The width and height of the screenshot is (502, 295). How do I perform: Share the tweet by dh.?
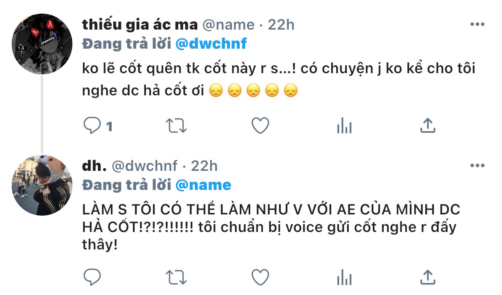pos(428,277)
